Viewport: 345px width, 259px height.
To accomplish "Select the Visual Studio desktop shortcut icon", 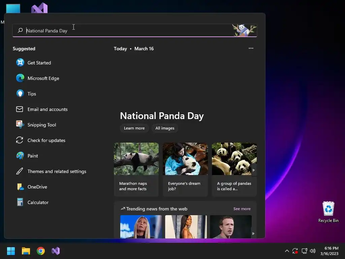I will 39,8.
